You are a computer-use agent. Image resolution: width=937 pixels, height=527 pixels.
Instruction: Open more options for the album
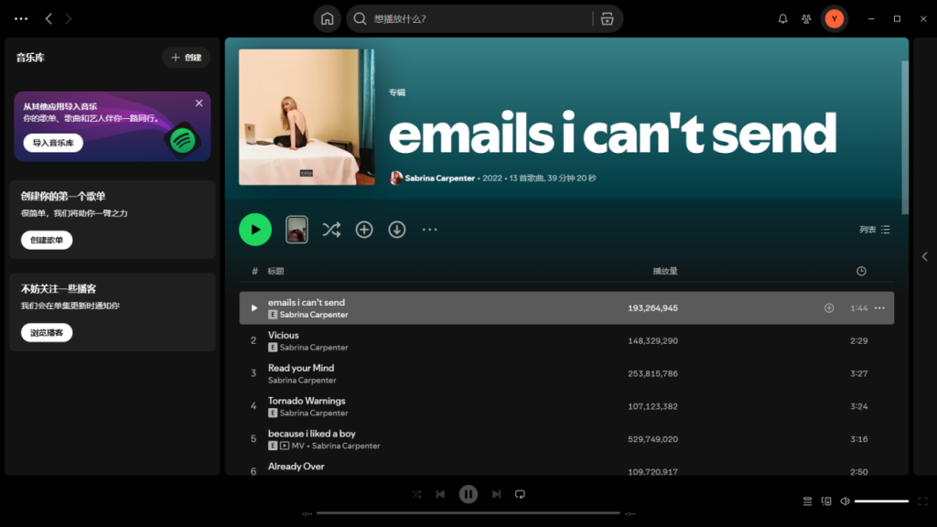430,230
